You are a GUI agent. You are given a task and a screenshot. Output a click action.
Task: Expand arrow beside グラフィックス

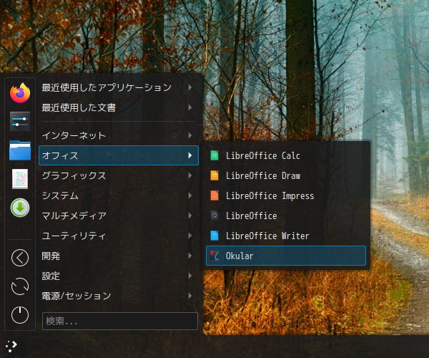190,175
